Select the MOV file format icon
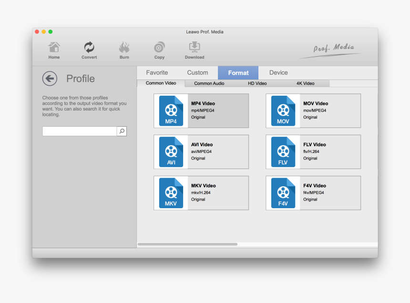This screenshot has height=303, width=410. point(283,111)
